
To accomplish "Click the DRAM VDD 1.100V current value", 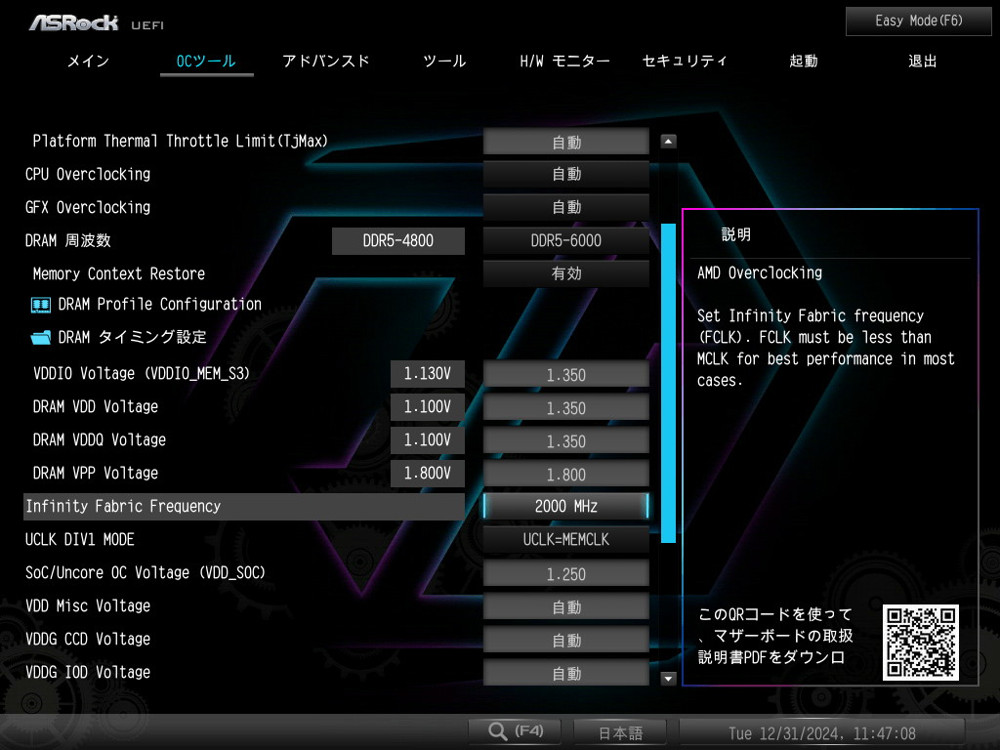I will (x=428, y=407).
